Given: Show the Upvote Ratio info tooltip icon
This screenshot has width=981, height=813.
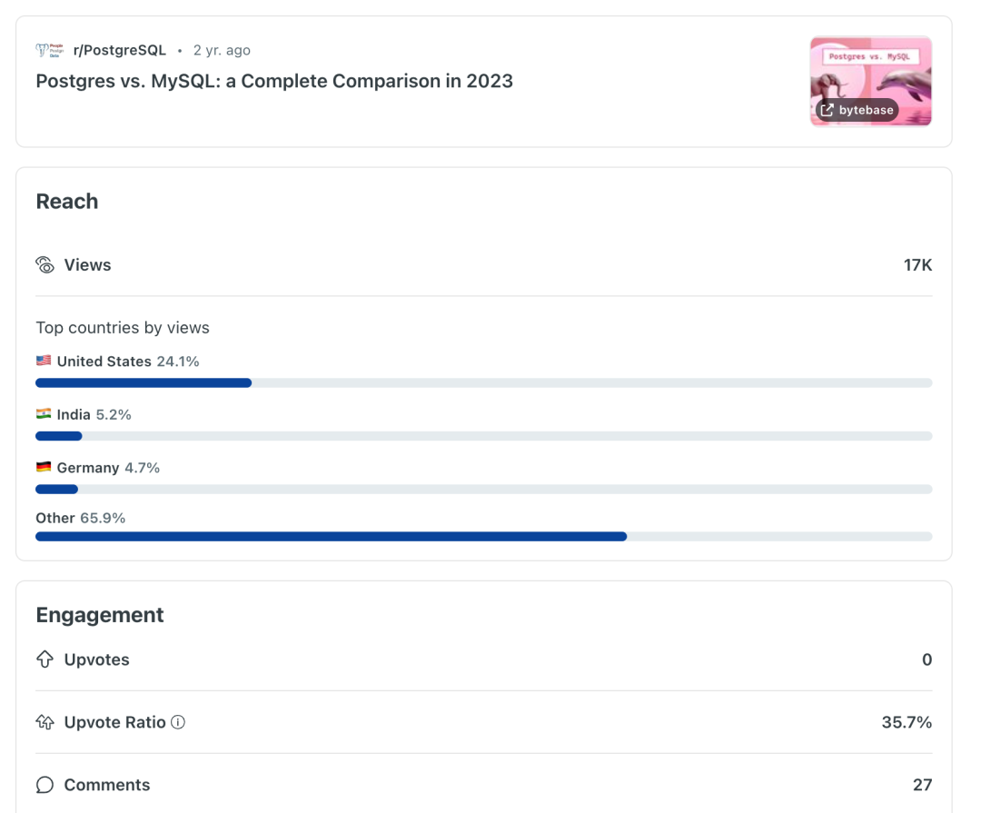Looking at the screenshot, I should tap(178, 722).
